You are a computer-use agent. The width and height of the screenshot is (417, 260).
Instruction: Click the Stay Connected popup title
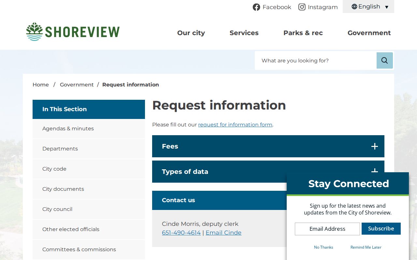[349, 184]
